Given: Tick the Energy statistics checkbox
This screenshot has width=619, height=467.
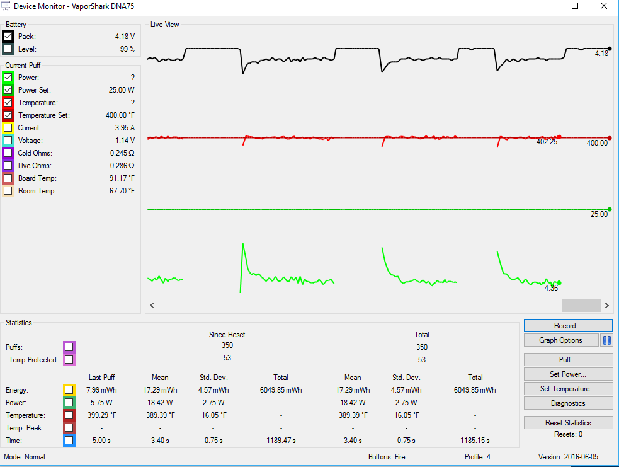Looking at the screenshot, I should click(69, 390).
